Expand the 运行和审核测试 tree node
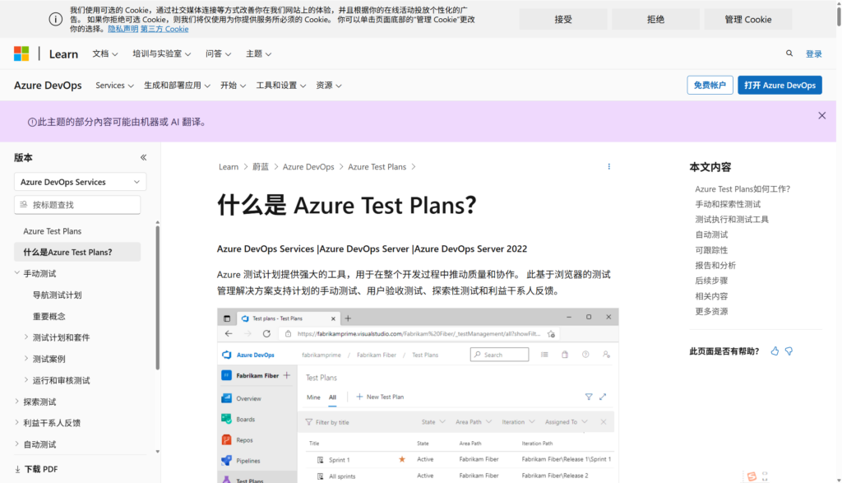 25,380
